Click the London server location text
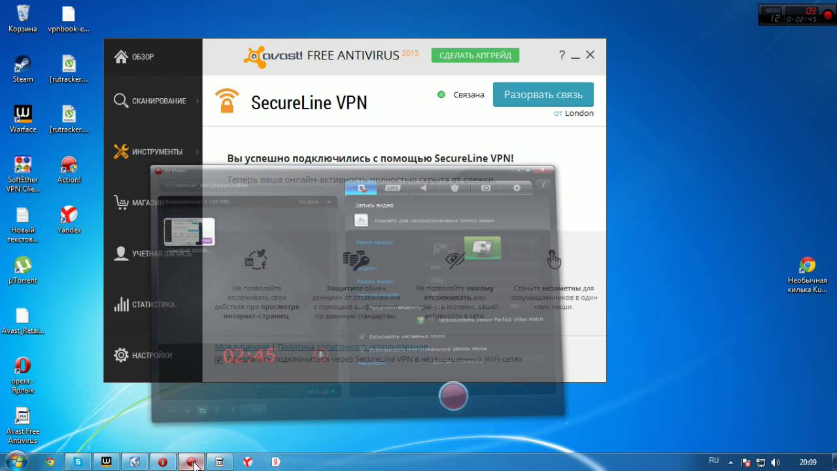Image resolution: width=837 pixels, height=471 pixels. (x=579, y=113)
